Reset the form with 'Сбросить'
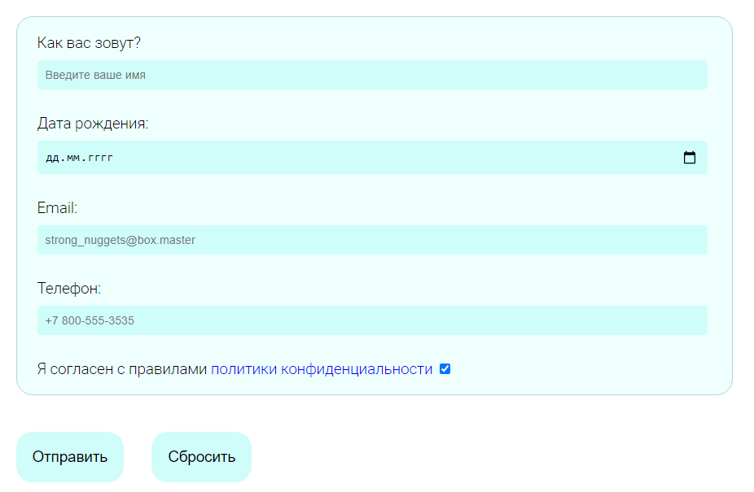 (201, 456)
